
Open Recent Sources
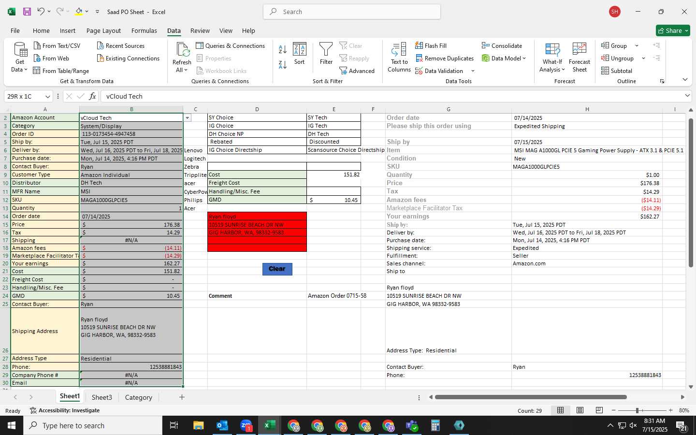click(120, 46)
